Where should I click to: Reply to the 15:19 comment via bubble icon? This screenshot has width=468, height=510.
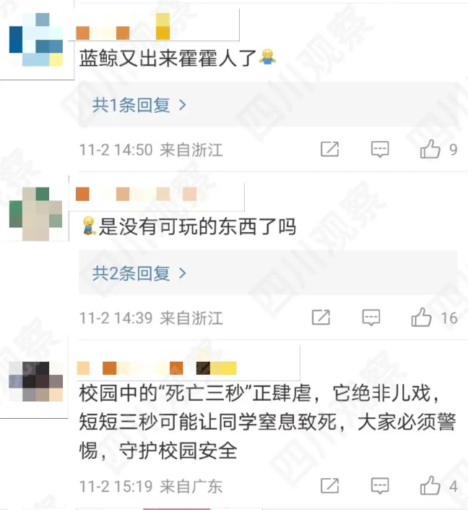tap(380, 486)
